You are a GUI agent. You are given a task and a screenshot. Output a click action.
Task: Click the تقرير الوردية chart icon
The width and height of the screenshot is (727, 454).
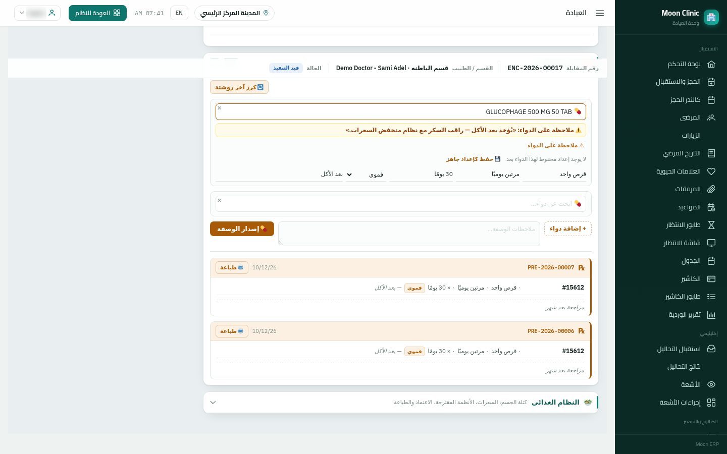[x=711, y=315]
